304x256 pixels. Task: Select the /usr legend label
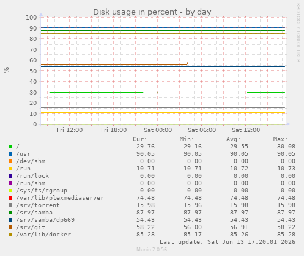[23, 154]
